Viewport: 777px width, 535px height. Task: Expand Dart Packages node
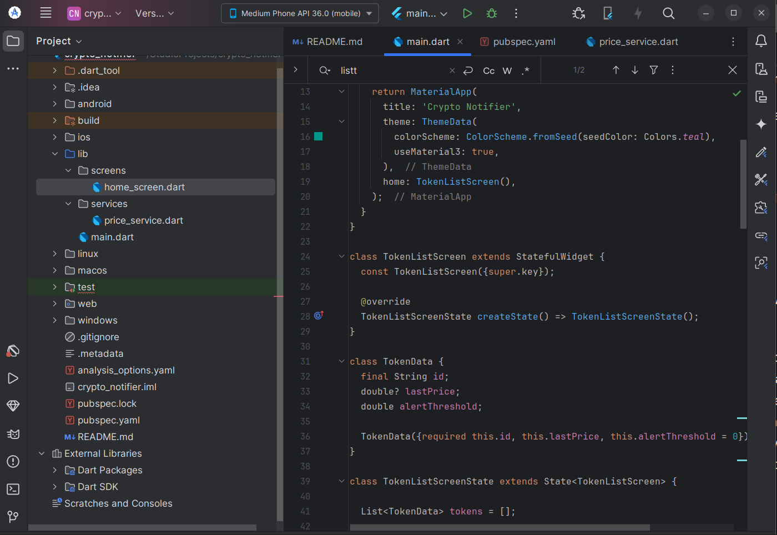pos(55,470)
